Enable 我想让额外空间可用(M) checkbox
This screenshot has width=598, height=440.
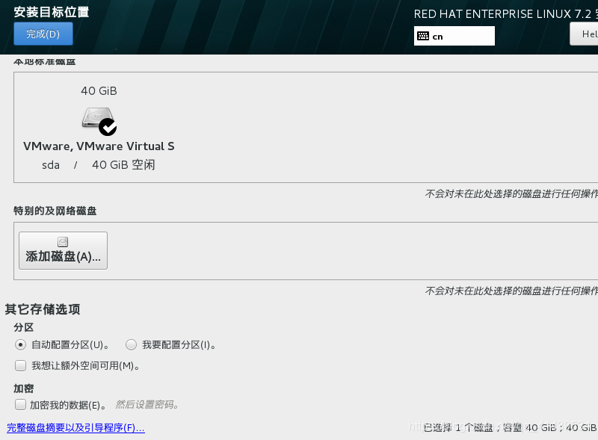click(21, 365)
